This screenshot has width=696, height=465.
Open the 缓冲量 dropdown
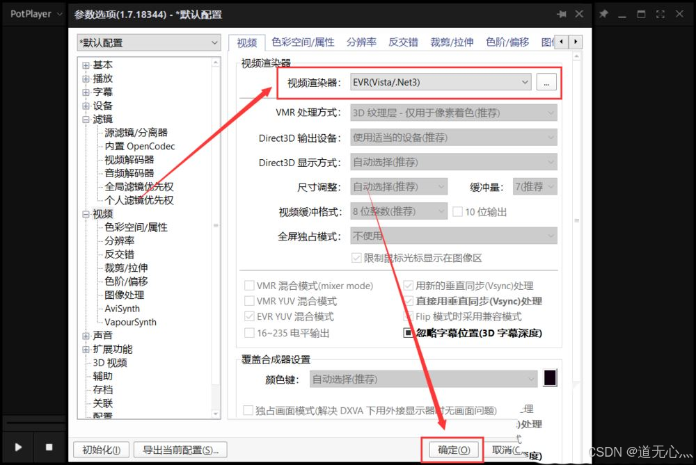point(535,186)
